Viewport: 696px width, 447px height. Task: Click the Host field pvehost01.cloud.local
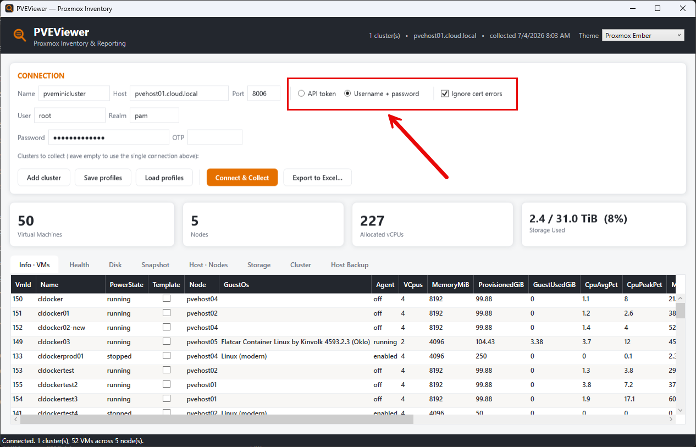coord(179,93)
